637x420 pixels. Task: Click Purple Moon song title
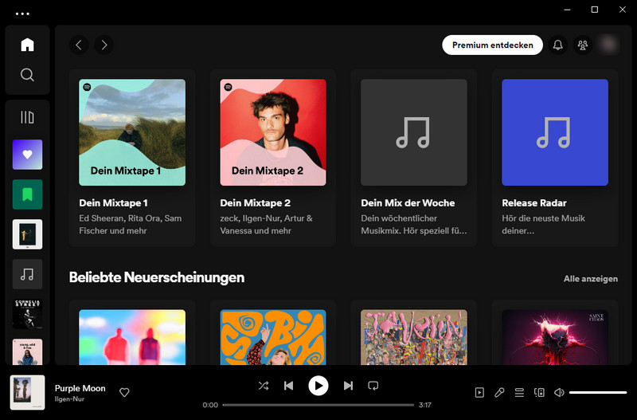80,388
